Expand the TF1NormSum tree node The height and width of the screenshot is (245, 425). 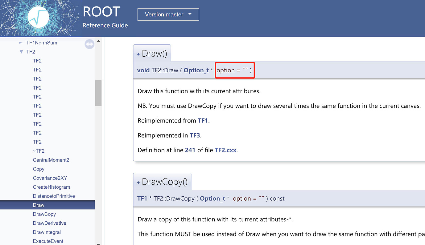(x=21, y=43)
